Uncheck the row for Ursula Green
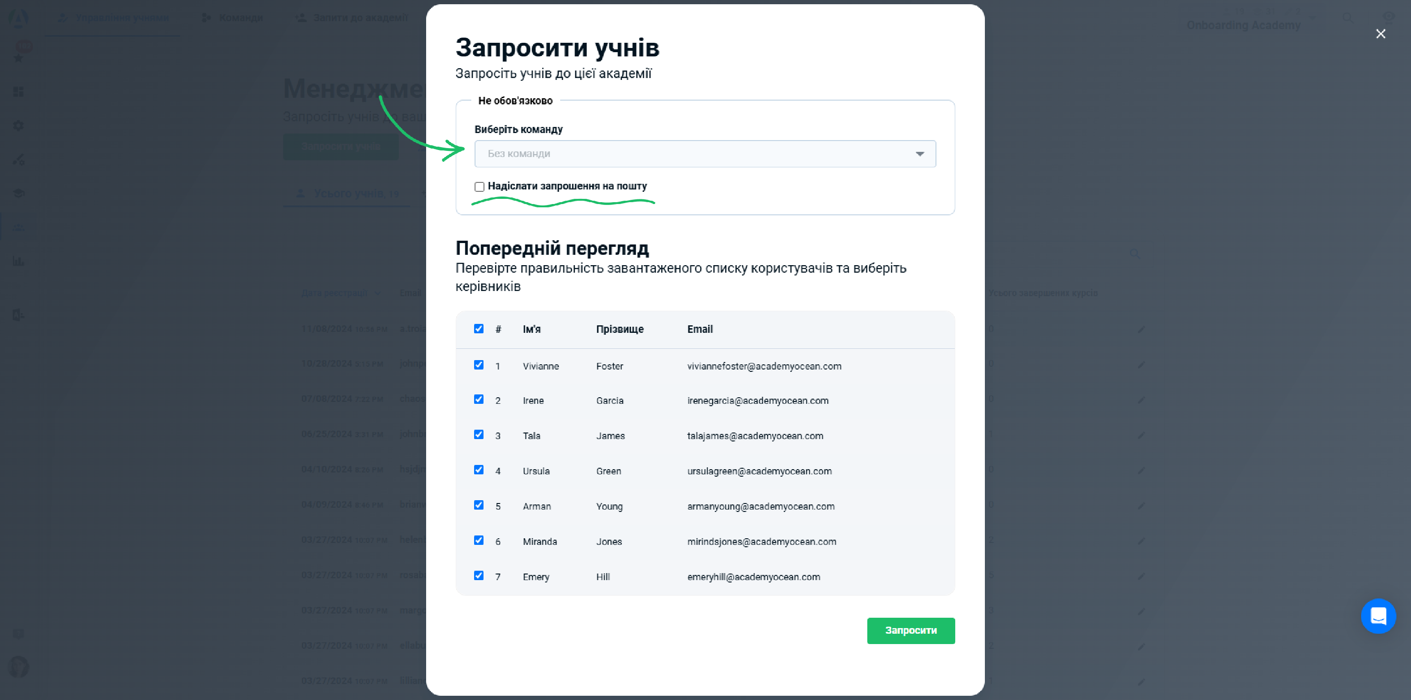1411x700 pixels. [479, 470]
